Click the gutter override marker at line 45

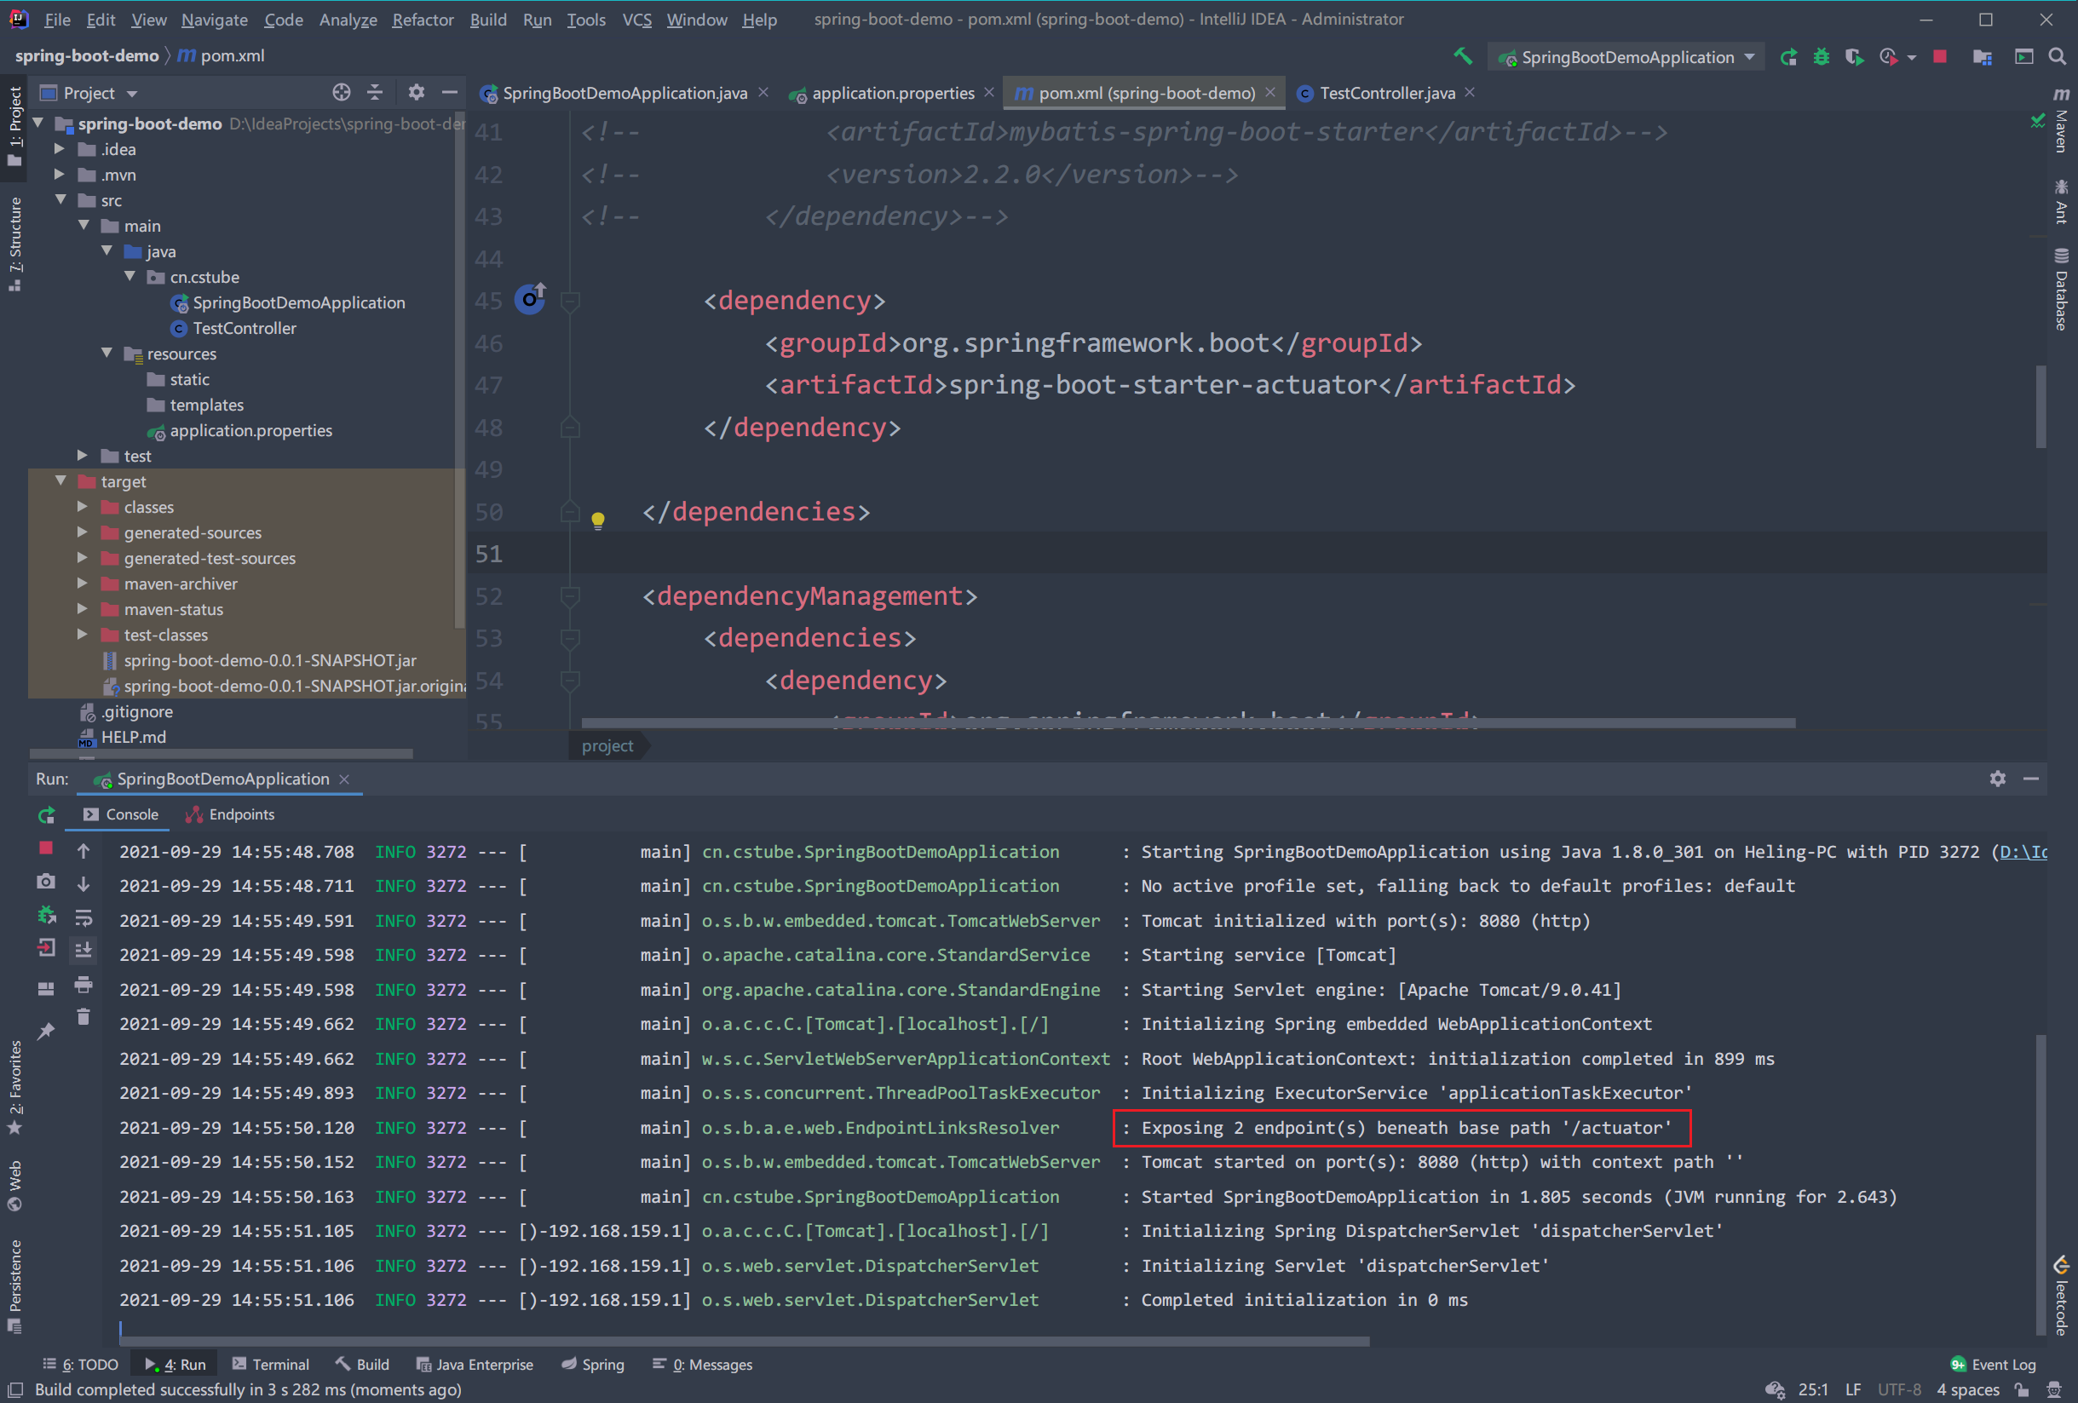530,299
